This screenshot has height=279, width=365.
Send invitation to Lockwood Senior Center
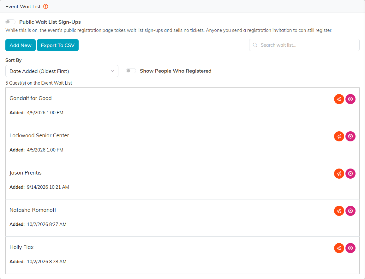pos(339,136)
